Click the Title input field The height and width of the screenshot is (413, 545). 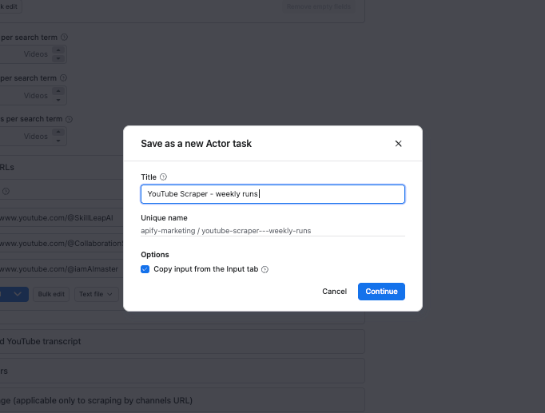coord(272,194)
